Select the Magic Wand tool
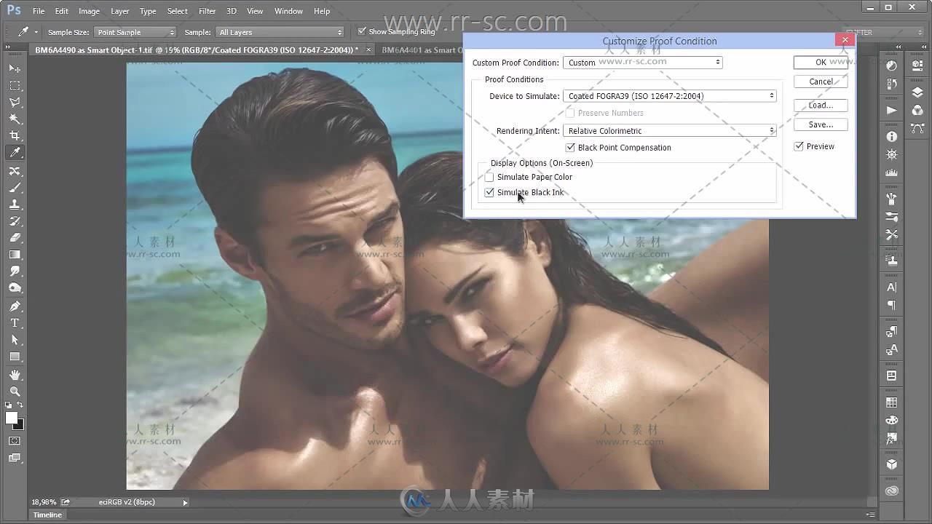Viewport: 932px width, 524px height. click(x=15, y=119)
